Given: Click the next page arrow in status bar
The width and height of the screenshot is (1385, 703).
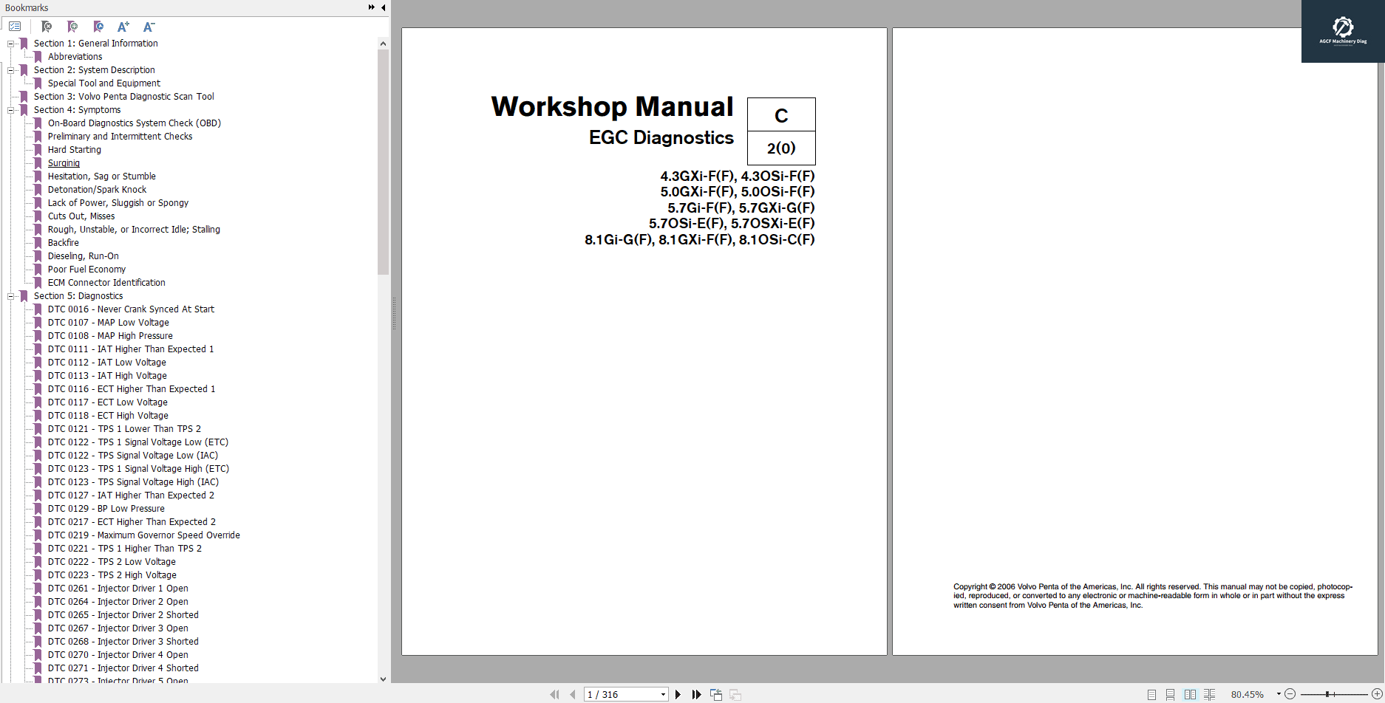Looking at the screenshot, I should [x=678, y=694].
